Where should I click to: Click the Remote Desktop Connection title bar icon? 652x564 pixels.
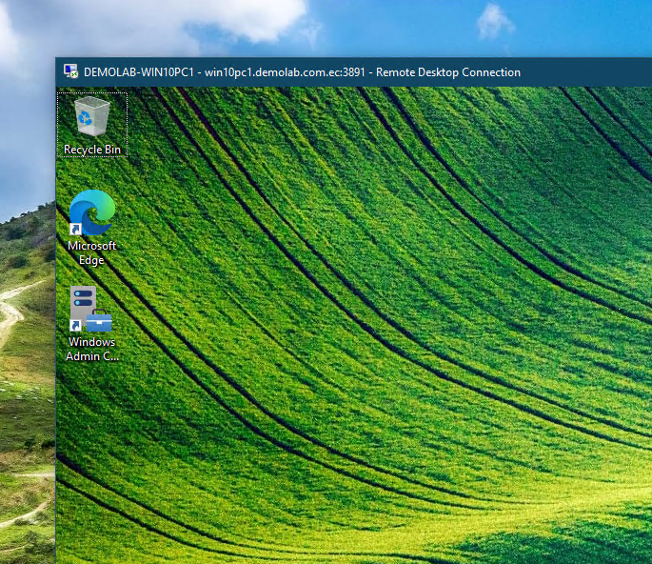pyautogui.click(x=70, y=71)
